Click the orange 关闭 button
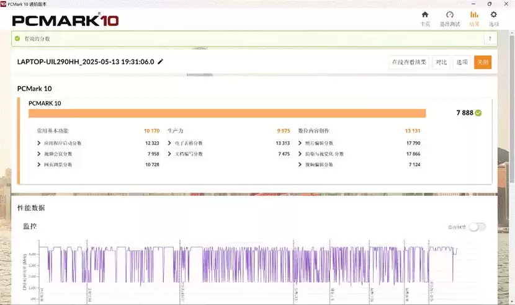Image resolution: width=515 pixels, height=305 pixels. [483, 62]
